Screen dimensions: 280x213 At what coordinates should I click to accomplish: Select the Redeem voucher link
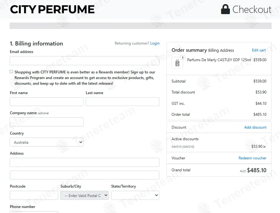[x=252, y=158]
